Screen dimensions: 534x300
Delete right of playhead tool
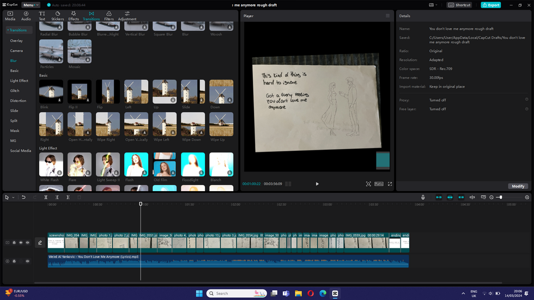(68, 197)
